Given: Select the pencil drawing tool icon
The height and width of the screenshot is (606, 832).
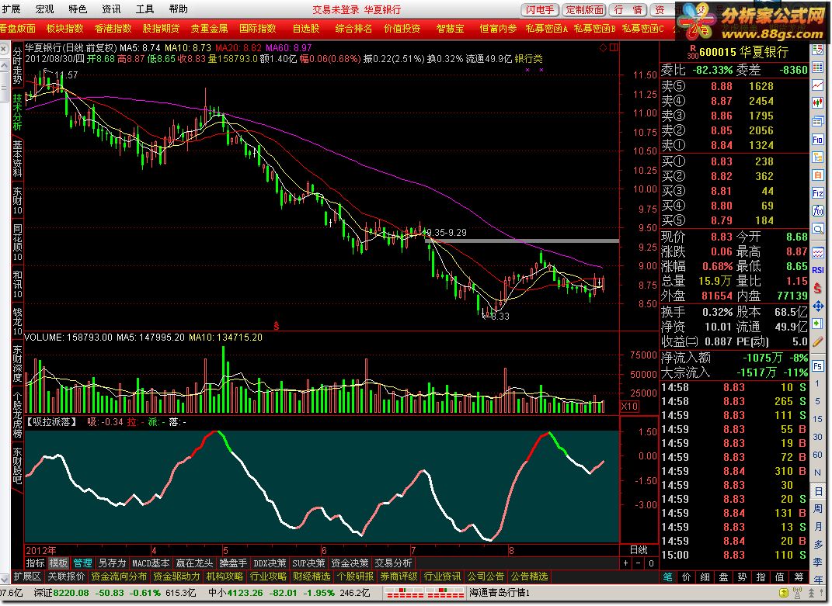Looking at the screenshot, I should coord(818,342).
